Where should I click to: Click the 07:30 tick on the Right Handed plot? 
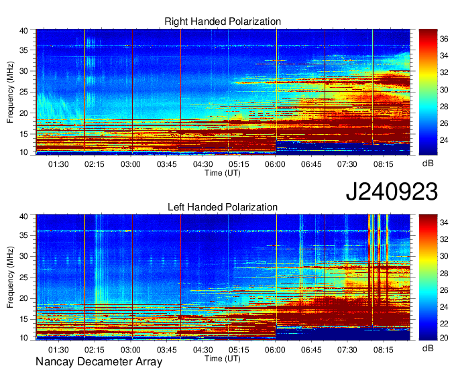click(x=347, y=164)
